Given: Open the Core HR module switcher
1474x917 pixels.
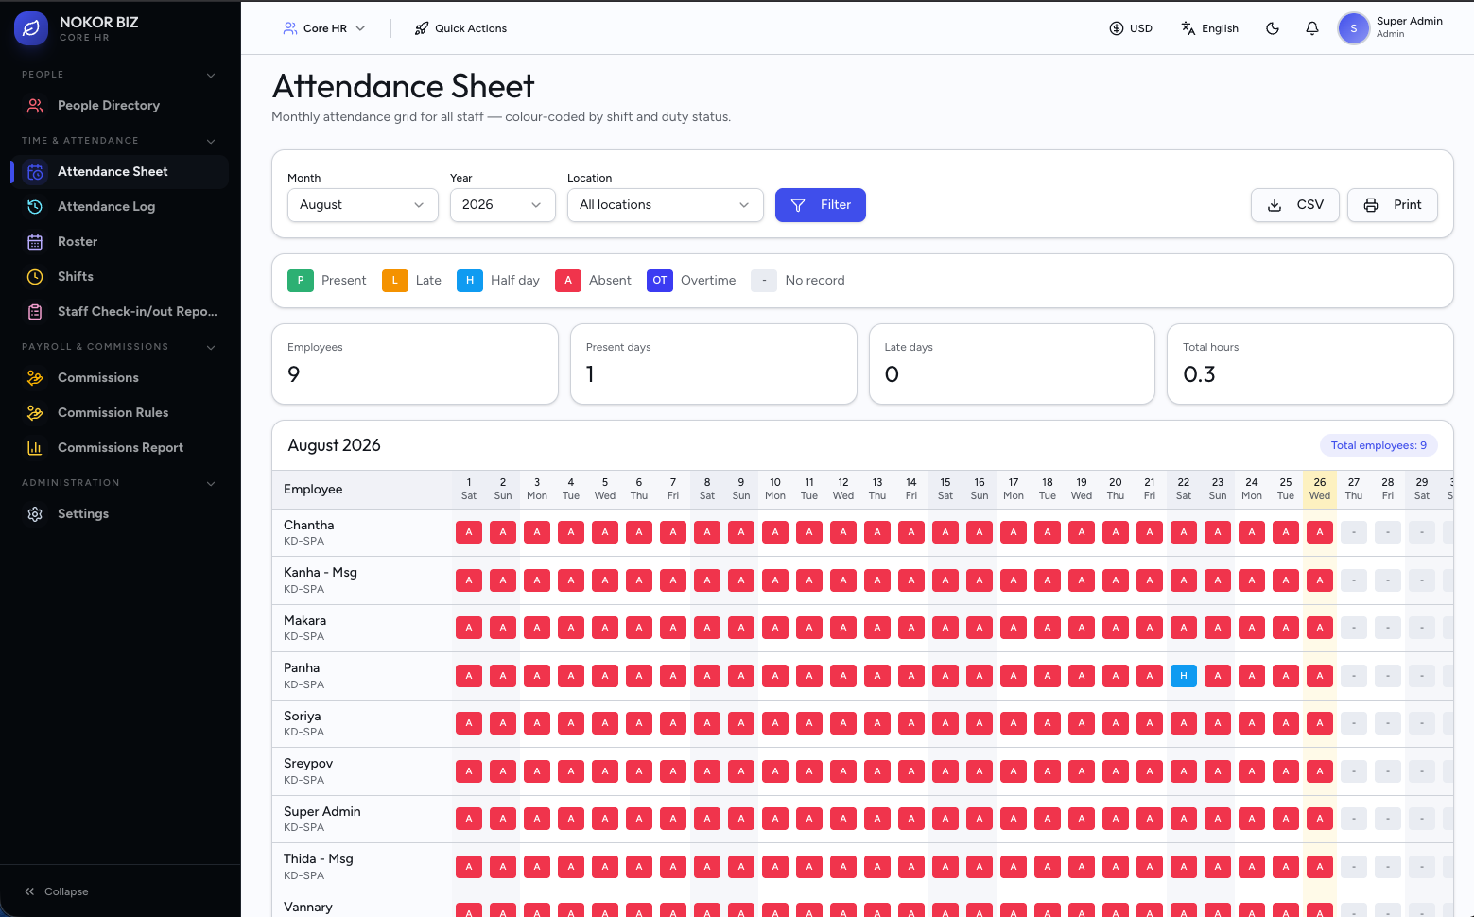Looking at the screenshot, I should click(324, 28).
